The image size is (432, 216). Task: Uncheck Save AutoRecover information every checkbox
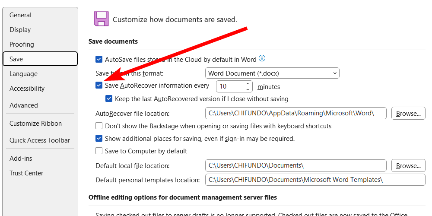pos(98,86)
